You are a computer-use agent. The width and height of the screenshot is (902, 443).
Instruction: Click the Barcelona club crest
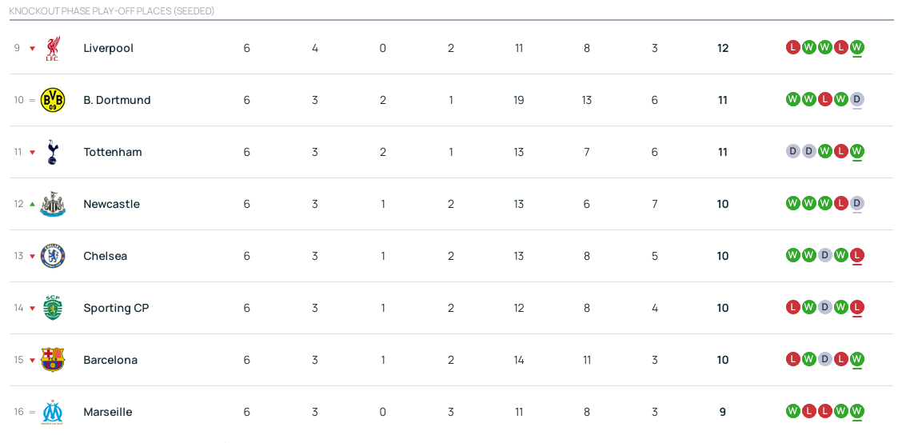pyautogui.click(x=53, y=360)
